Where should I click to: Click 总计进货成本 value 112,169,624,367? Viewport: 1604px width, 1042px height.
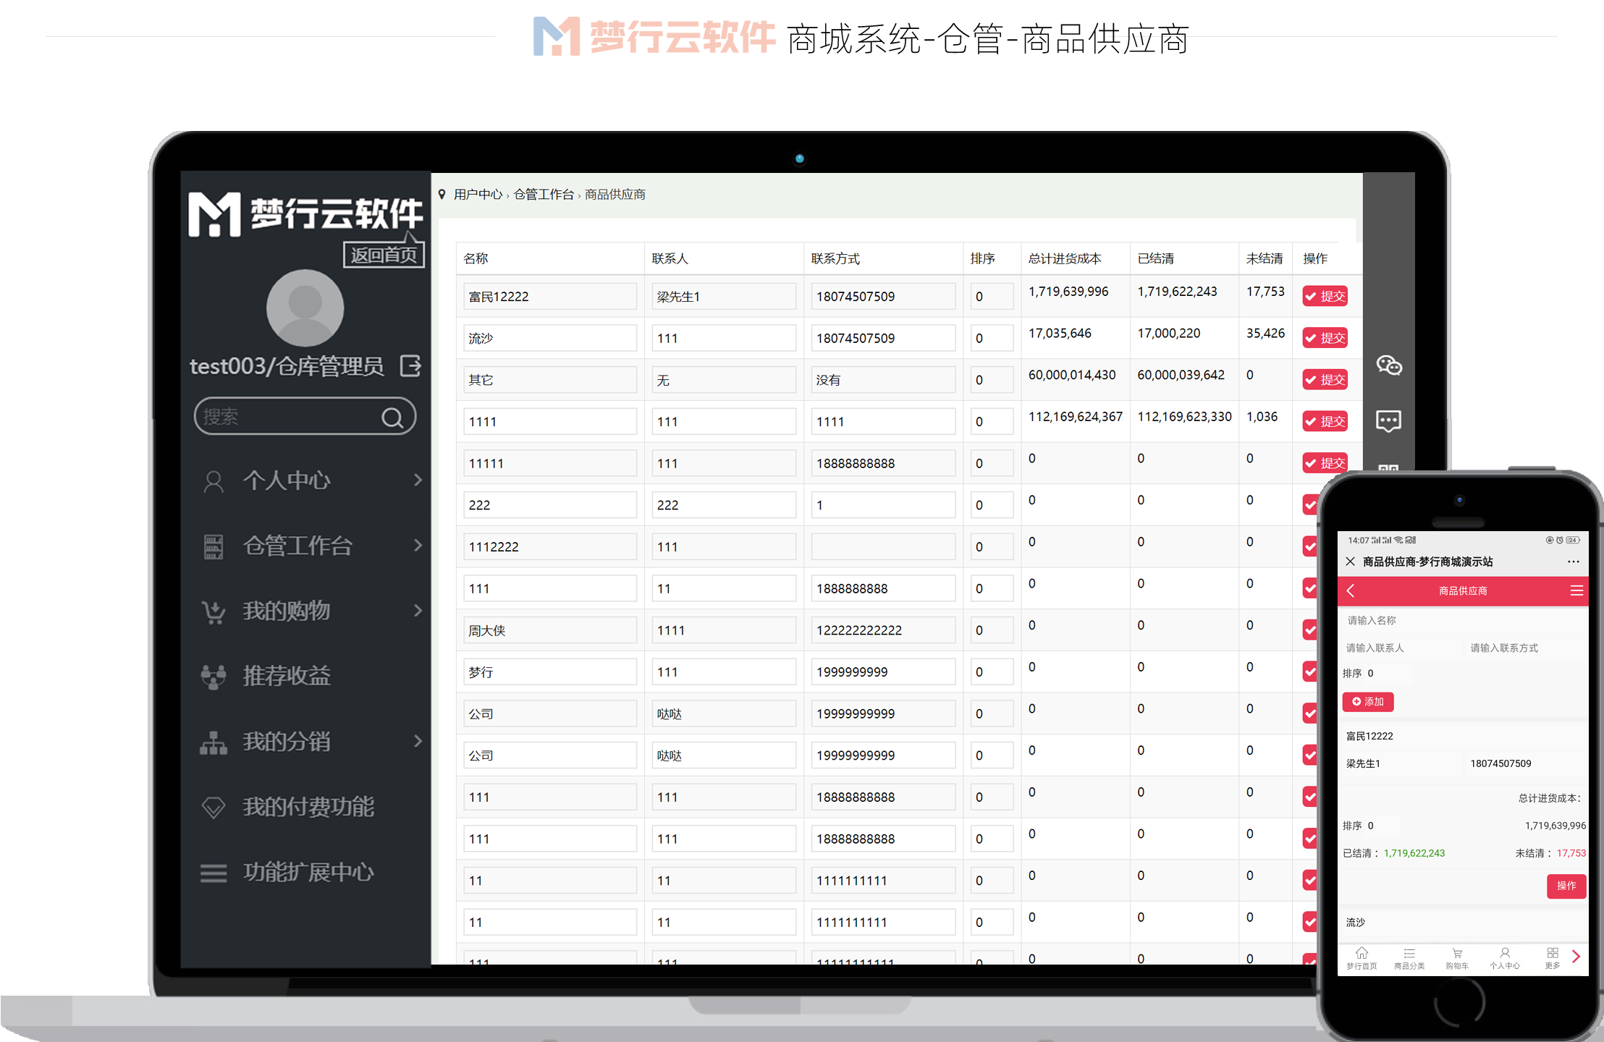pos(1075,417)
